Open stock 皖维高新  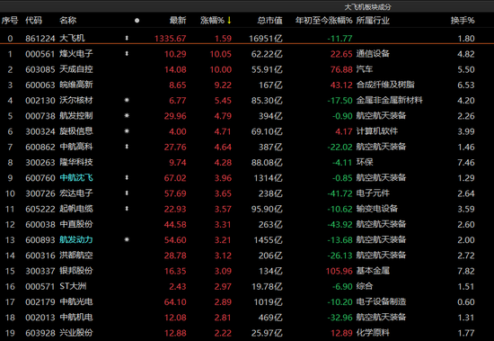pos(76,85)
